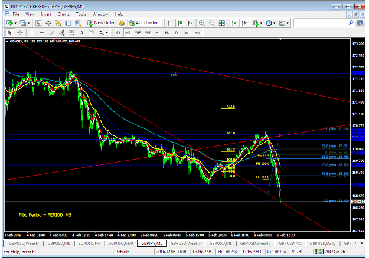Click the New Chart icon
The width and height of the screenshot is (369, 258).
(9, 23)
